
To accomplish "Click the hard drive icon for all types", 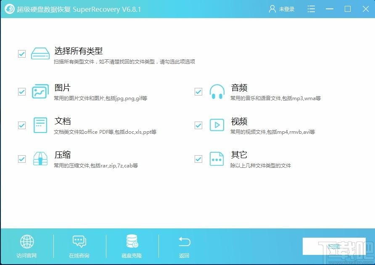I will (x=40, y=53).
